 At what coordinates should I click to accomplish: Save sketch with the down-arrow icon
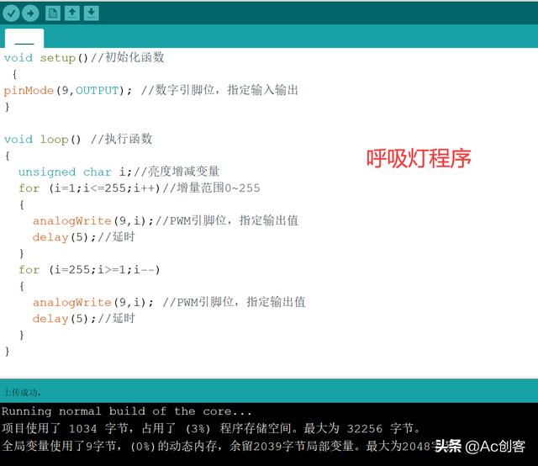point(92,13)
